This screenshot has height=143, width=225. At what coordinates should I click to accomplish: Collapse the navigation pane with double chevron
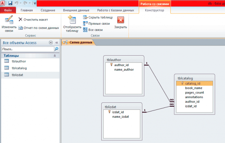pos(57,43)
